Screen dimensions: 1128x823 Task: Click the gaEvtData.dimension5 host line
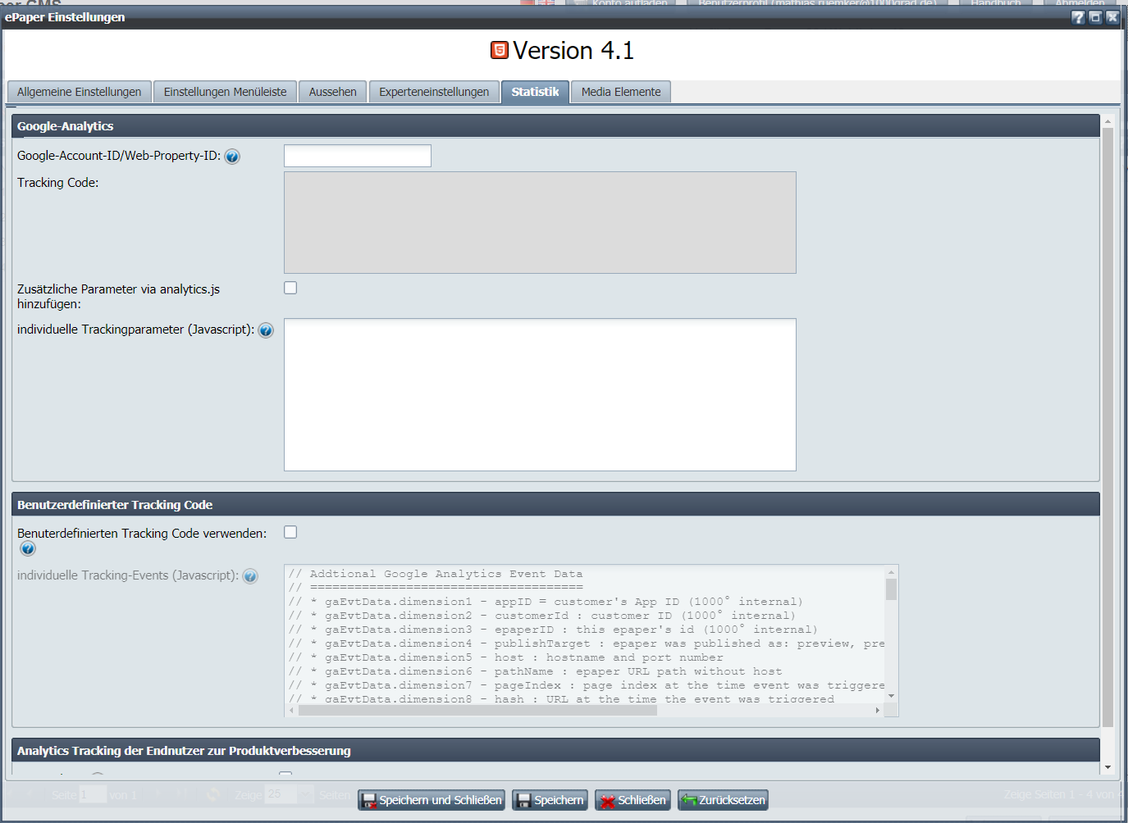click(x=506, y=657)
